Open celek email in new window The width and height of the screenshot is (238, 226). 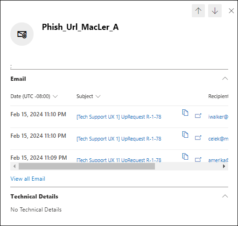[x=198, y=138]
